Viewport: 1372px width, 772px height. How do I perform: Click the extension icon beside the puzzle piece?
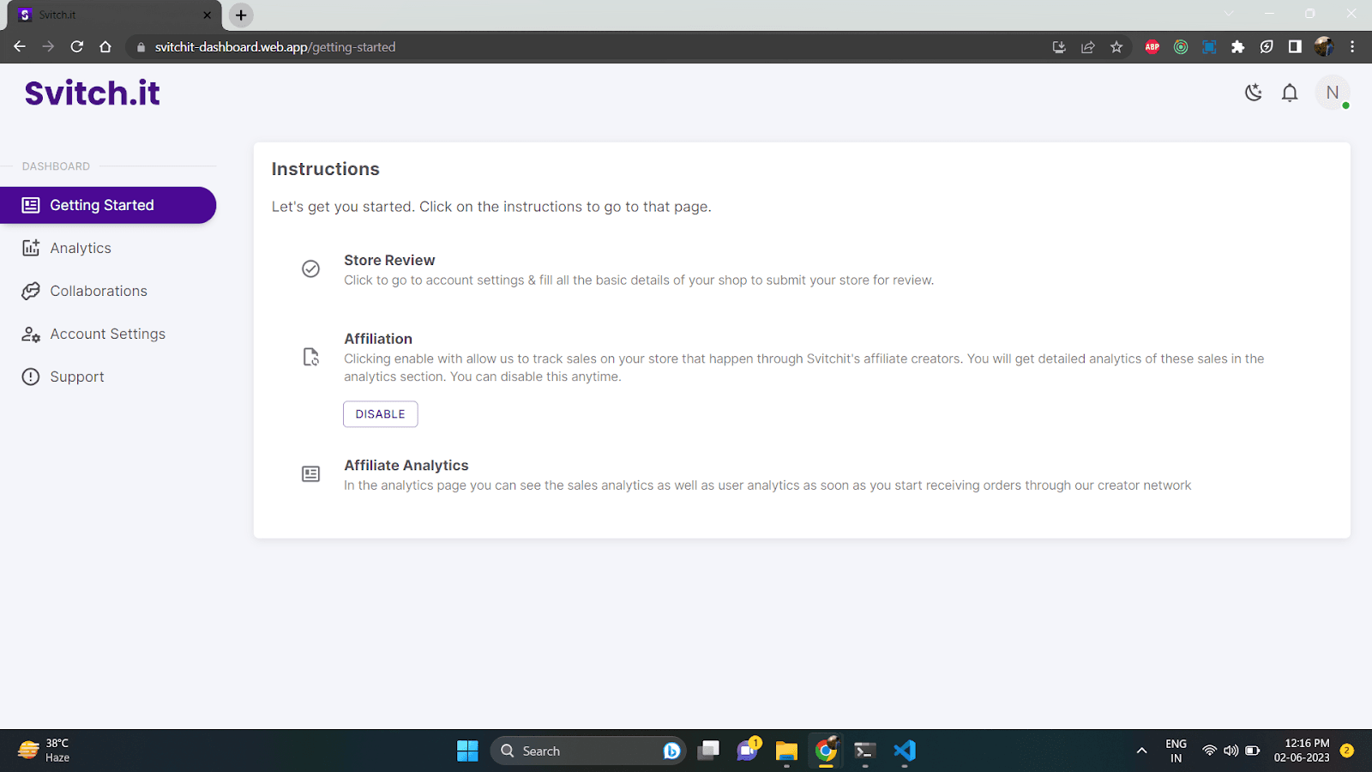tap(1267, 47)
